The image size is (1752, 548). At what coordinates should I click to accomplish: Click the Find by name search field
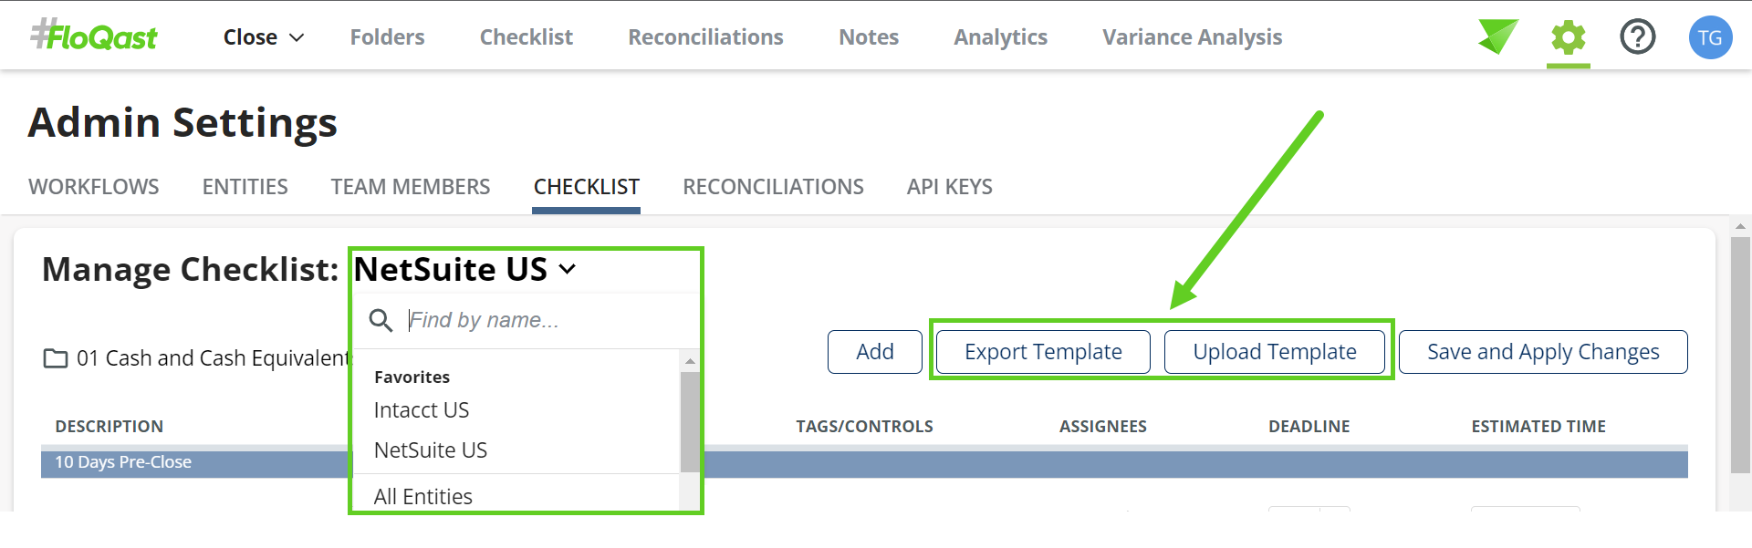tap(538, 320)
